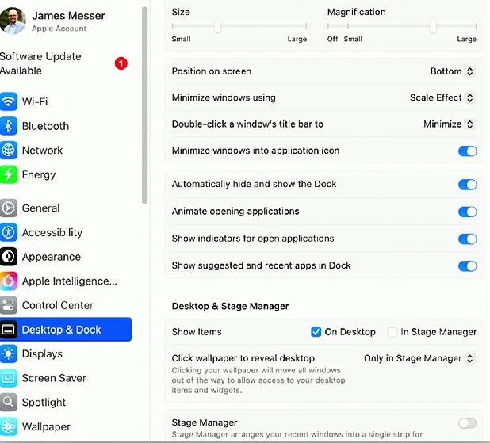Open the Wallpaper flower icon
The width and height of the screenshot is (490, 443).
(x=9, y=426)
